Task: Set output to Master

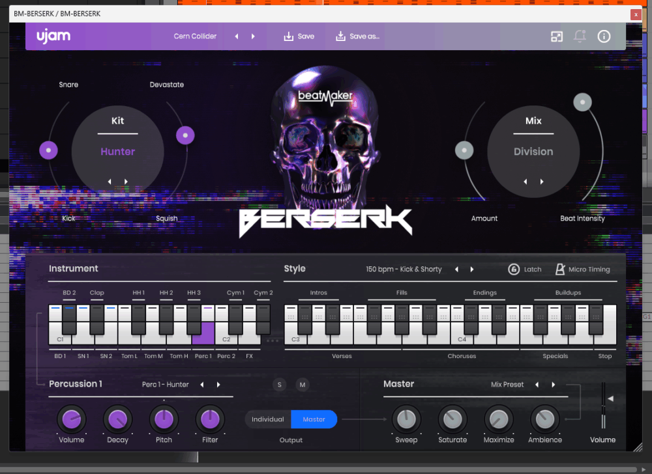Action: pyautogui.click(x=314, y=419)
